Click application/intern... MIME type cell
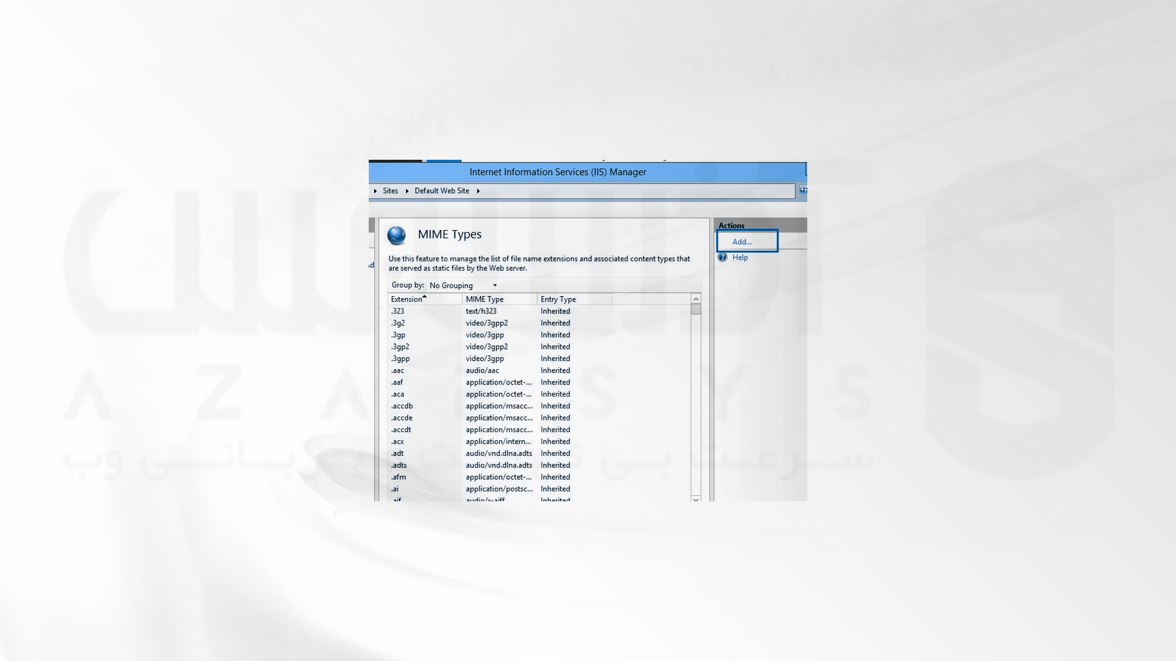1176x661 pixels. pyautogui.click(x=498, y=442)
